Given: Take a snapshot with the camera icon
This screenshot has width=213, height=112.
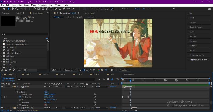Looking at the screenshot, I should 112,70.
